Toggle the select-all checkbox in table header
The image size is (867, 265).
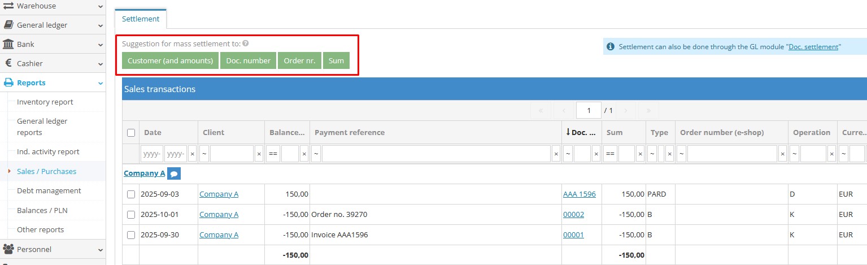131,133
